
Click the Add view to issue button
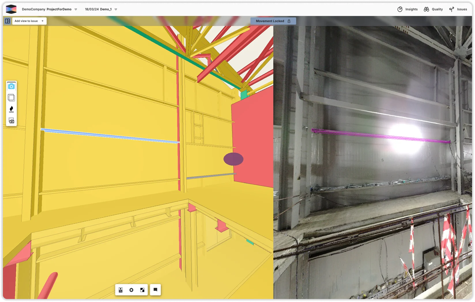click(26, 21)
